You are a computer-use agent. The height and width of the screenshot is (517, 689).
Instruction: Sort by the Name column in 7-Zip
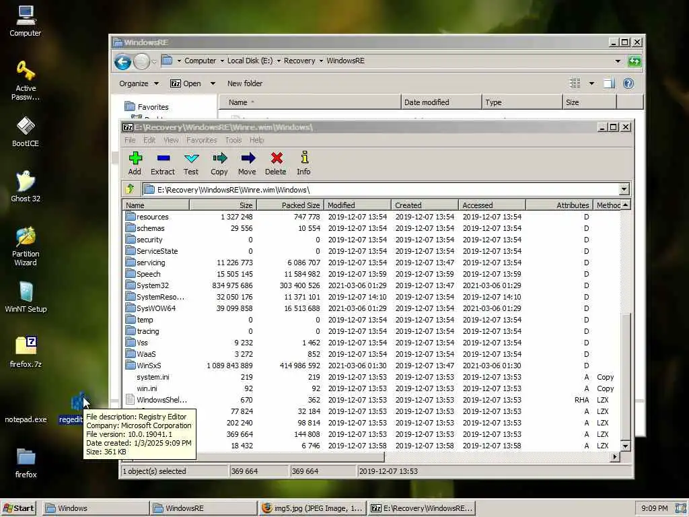(x=156, y=205)
